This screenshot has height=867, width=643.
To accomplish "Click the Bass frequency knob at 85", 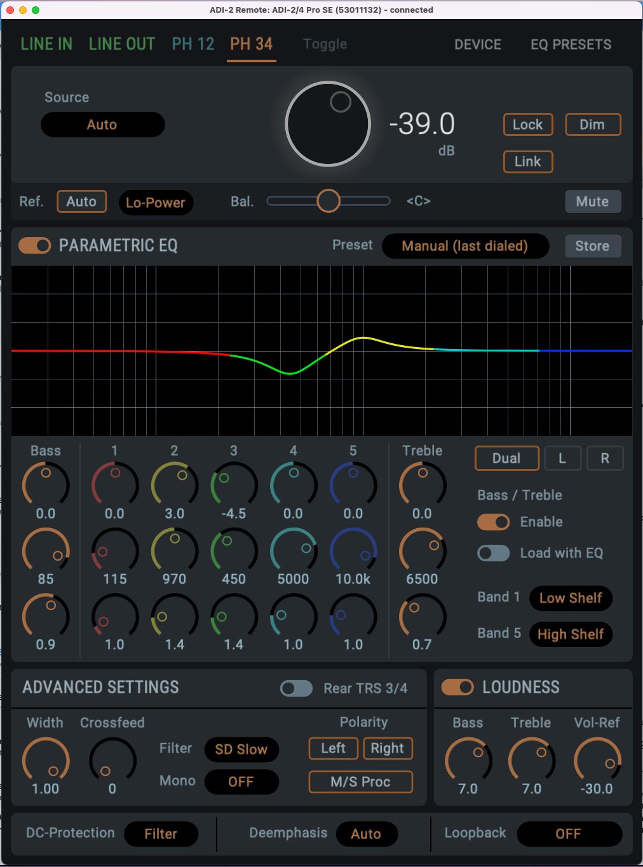I will point(46,550).
